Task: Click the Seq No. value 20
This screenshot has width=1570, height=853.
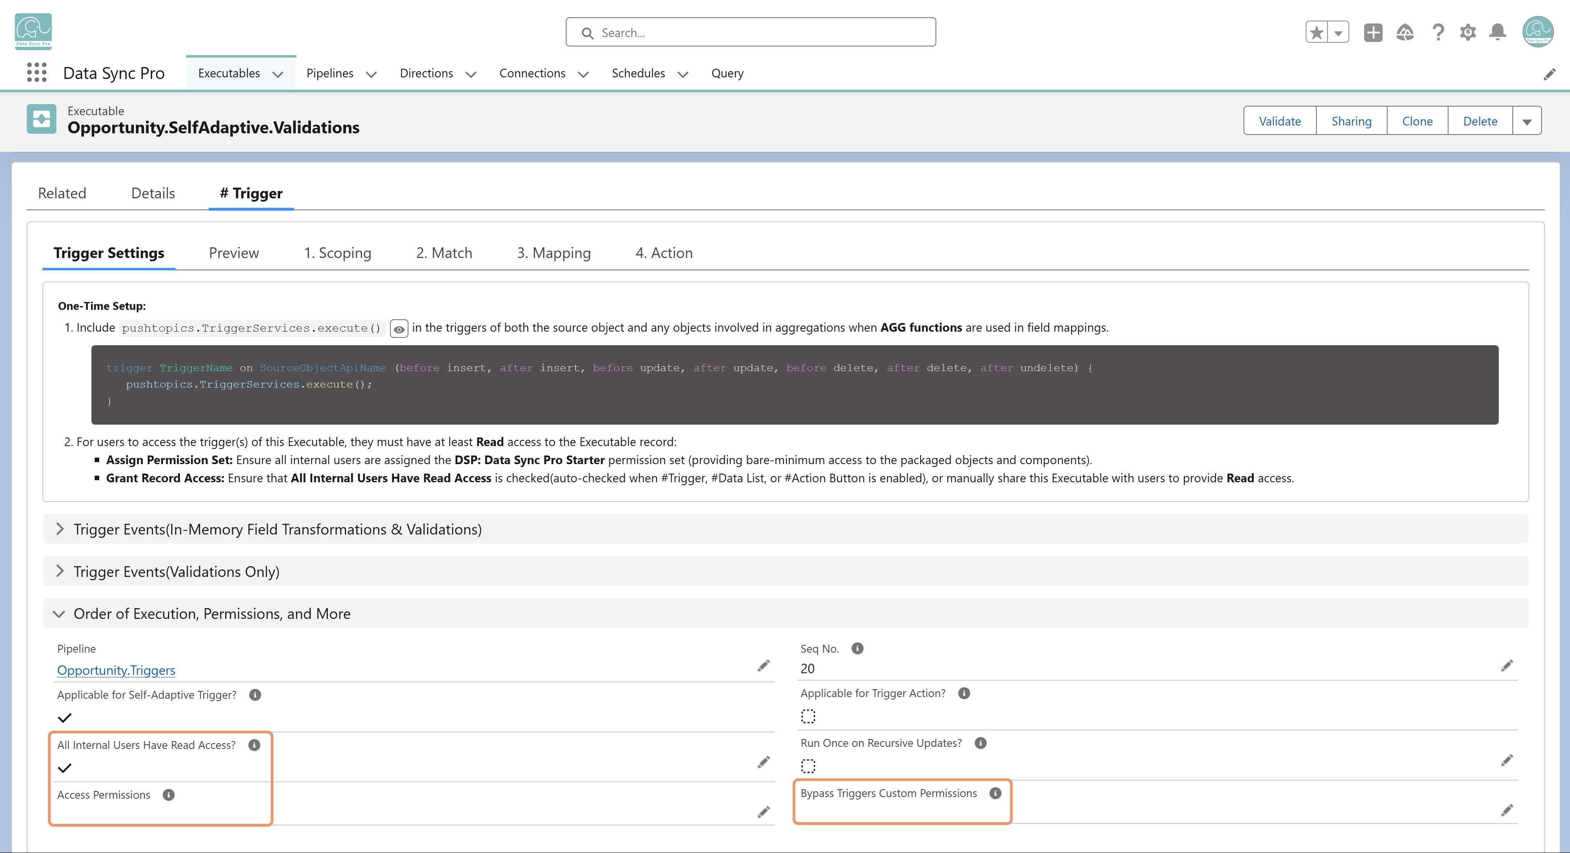Action: (x=807, y=668)
